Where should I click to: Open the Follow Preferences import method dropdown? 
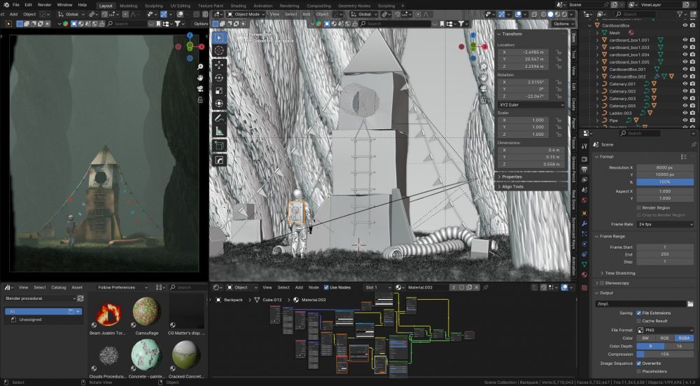click(x=122, y=287)
